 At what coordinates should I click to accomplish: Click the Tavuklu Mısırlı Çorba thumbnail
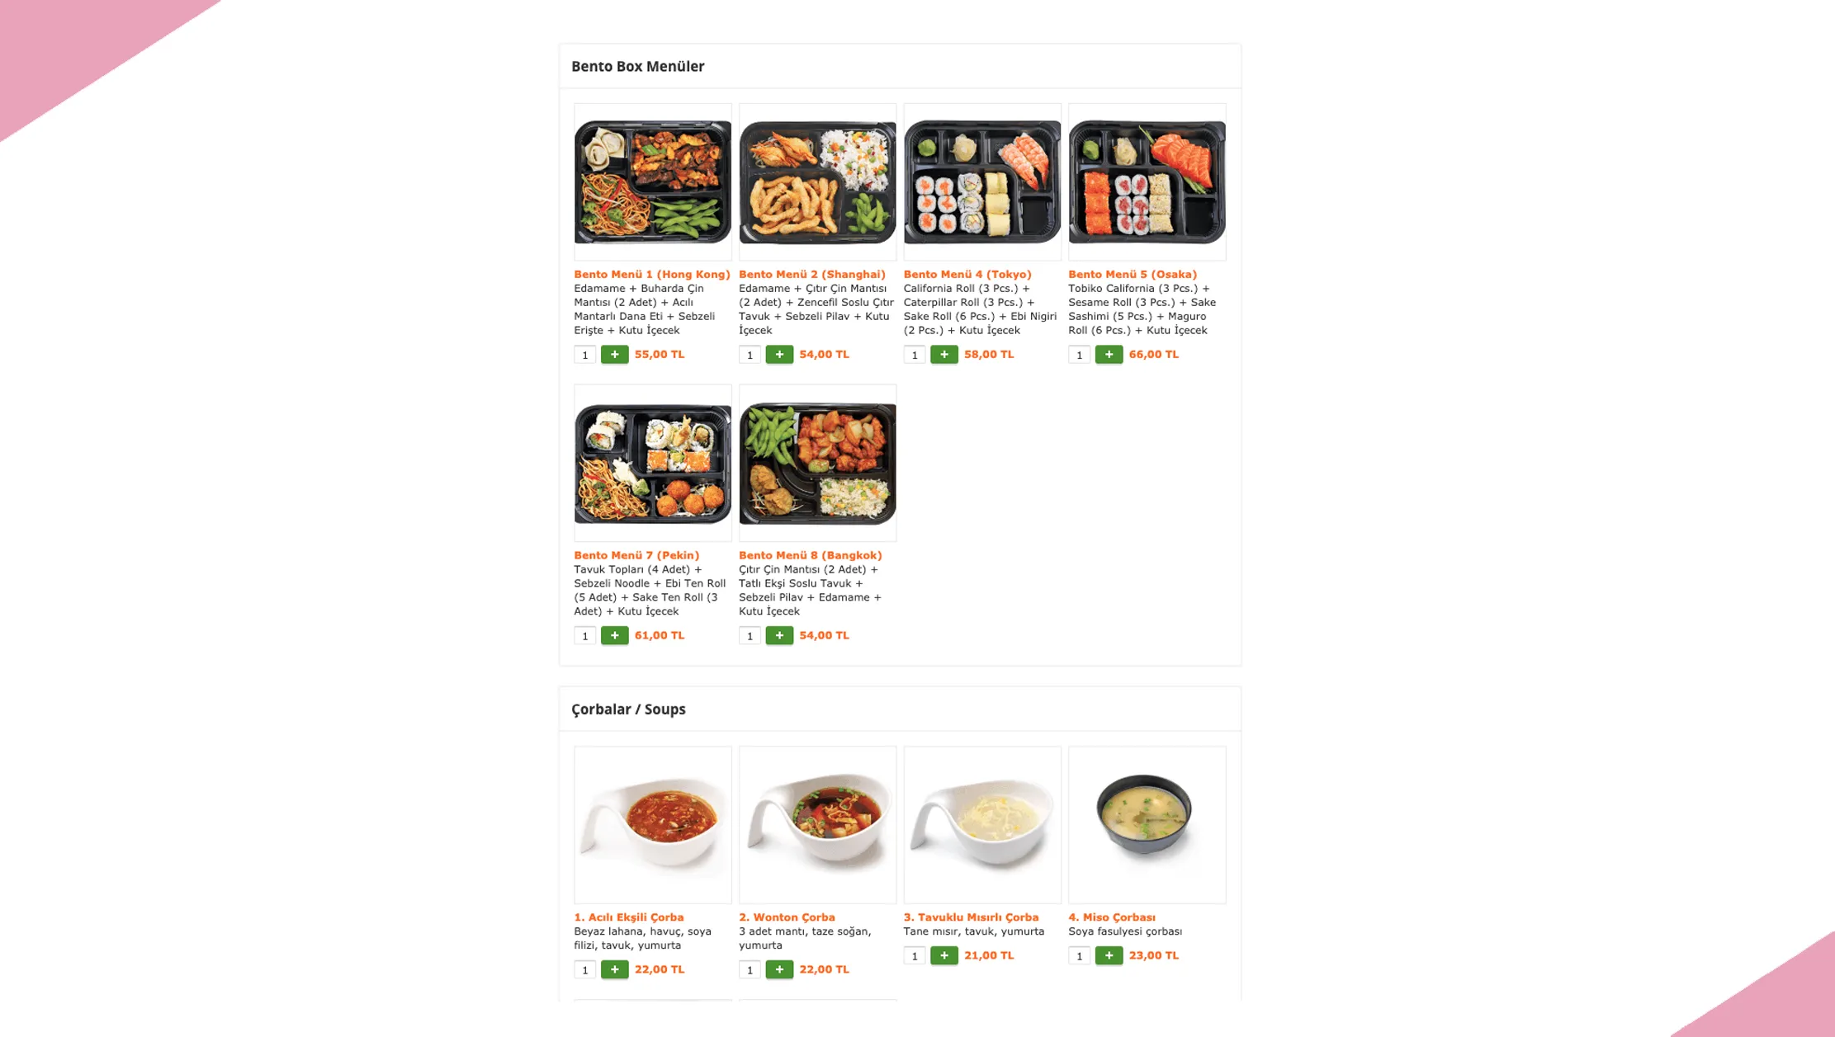[981, 825]
